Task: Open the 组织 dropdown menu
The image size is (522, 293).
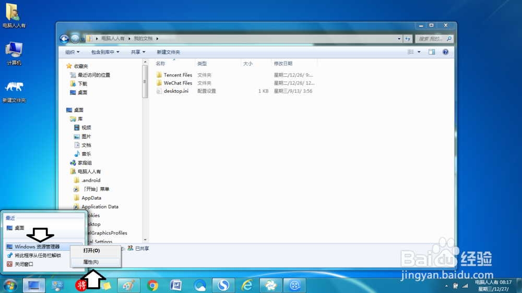Action: (x=72, y=52)
